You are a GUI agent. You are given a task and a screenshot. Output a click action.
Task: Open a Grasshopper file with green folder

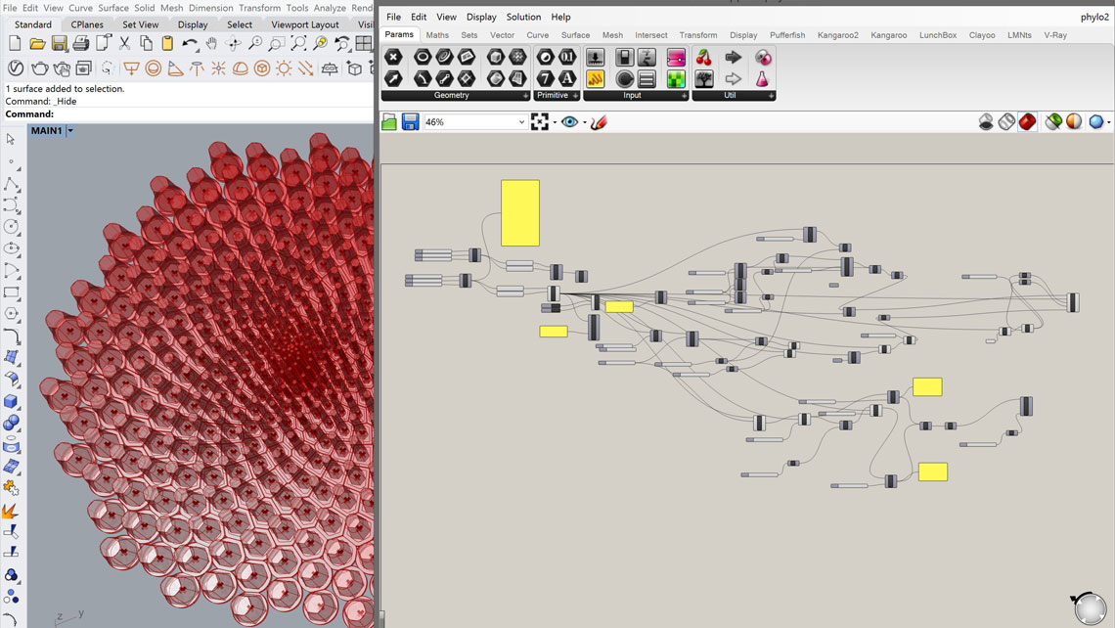[x=389, y=122]
